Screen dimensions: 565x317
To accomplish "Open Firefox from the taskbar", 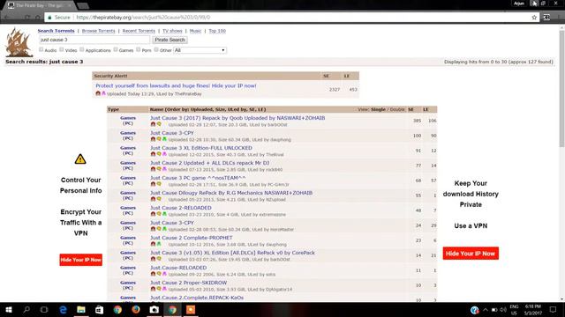I will 136,309.
